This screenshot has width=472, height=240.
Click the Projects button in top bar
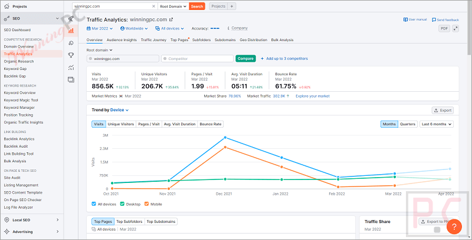point(218,6)
